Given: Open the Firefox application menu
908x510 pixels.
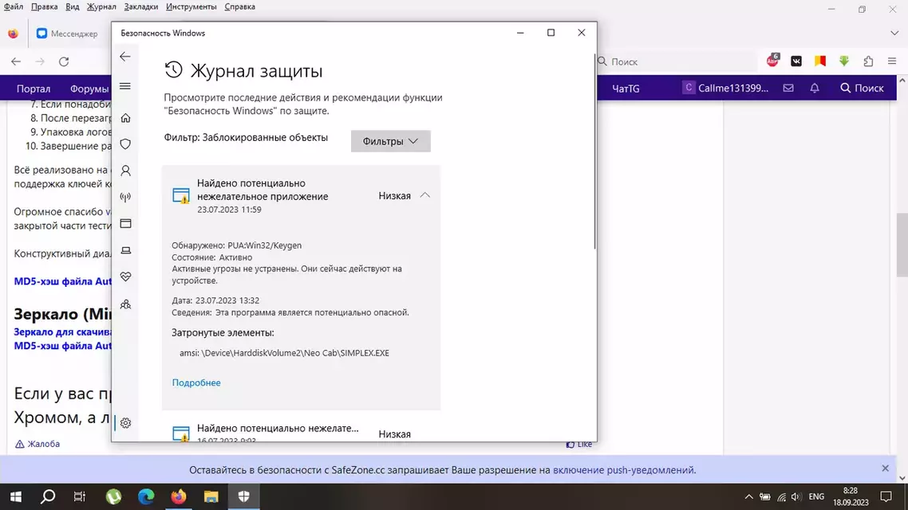Looking at the screenshot, I should [892, 61].
